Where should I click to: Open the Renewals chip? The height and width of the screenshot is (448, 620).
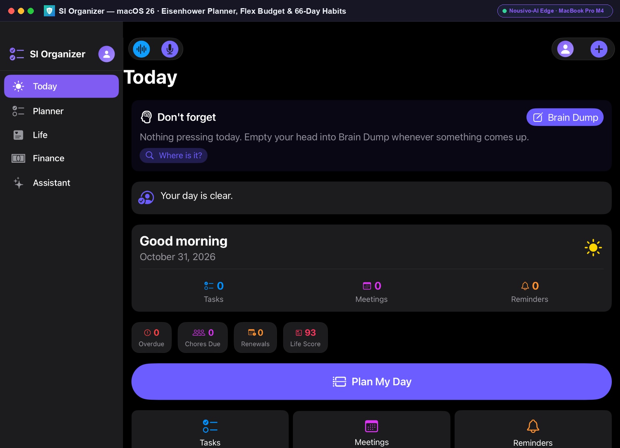point(255,337)
